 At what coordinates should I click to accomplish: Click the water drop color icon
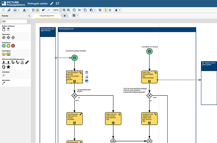116,10
